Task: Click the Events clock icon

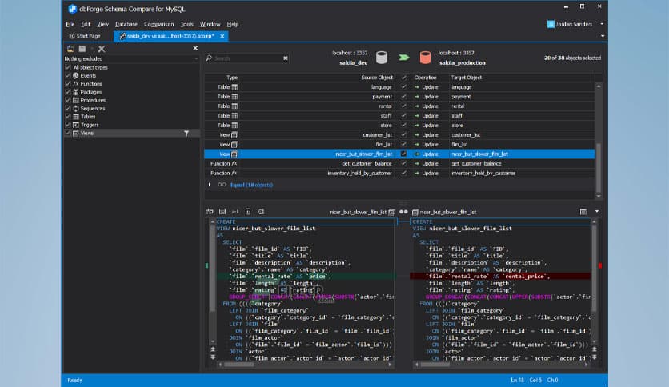Action: point(76,75)
